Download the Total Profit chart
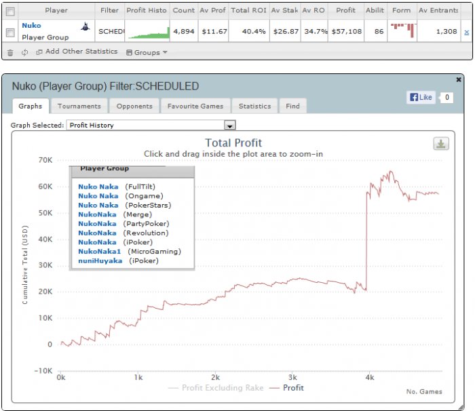 441,144
